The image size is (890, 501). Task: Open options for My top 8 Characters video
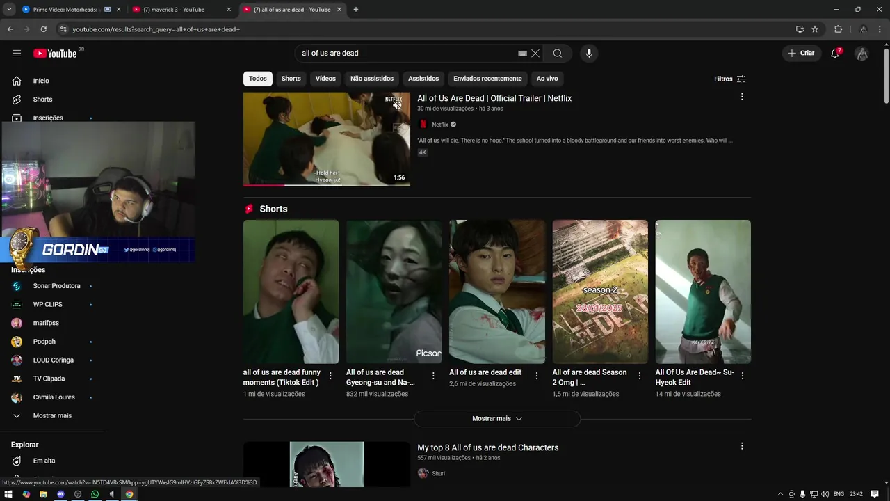742,446
